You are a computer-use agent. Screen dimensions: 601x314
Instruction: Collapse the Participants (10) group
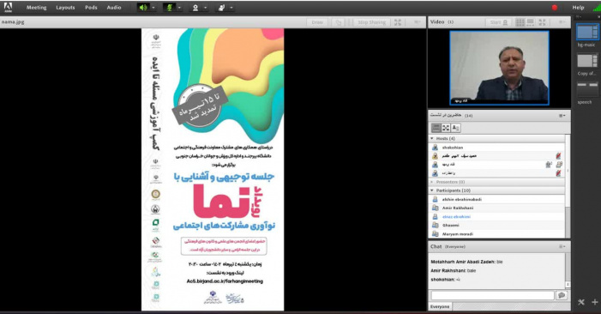pos(432,190)
